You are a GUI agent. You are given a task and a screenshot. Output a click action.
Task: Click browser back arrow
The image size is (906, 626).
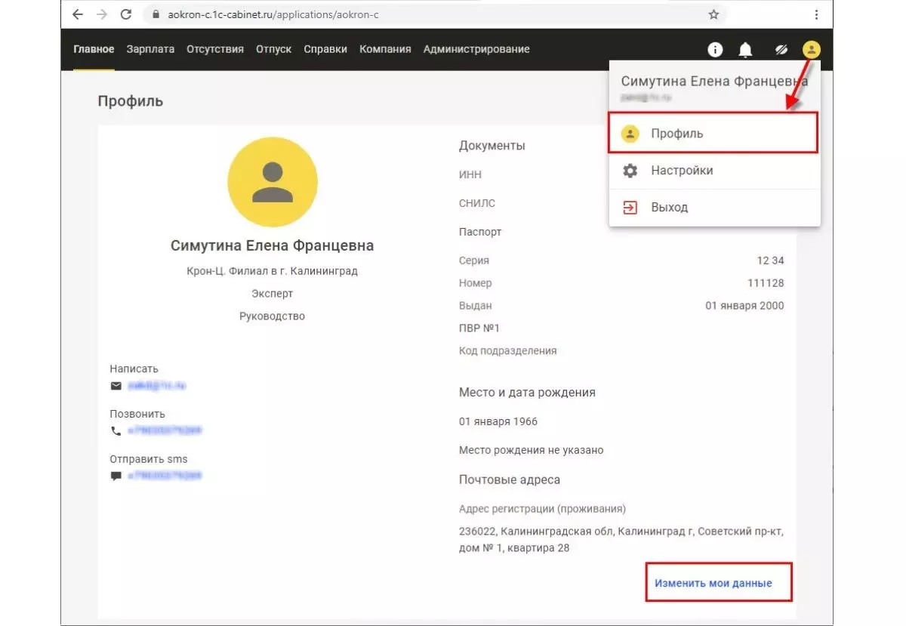pyautogui.click(x=77, y=14)
